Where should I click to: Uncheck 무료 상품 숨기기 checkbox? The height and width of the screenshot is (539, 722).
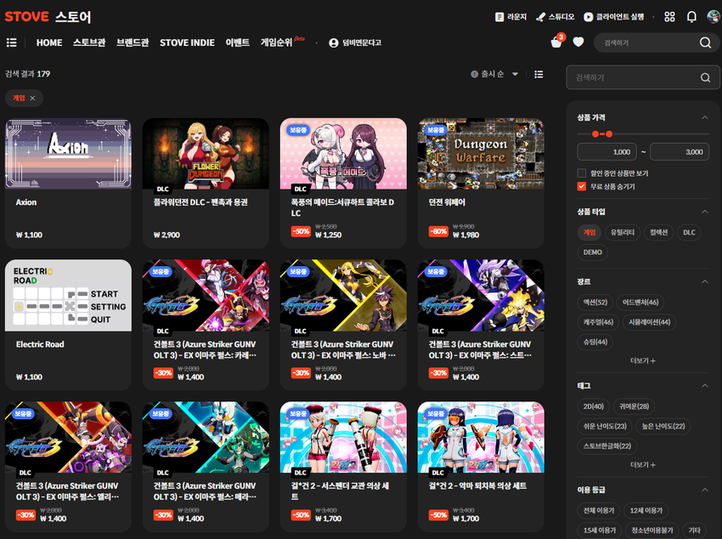582,186
